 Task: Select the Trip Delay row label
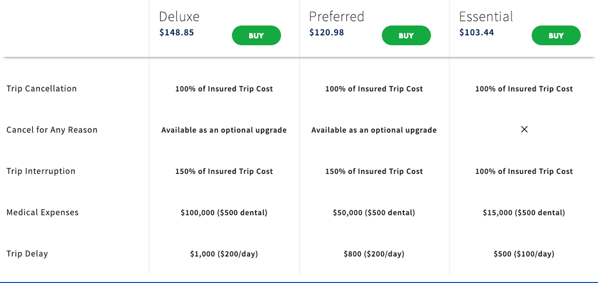tap(27, 254)
